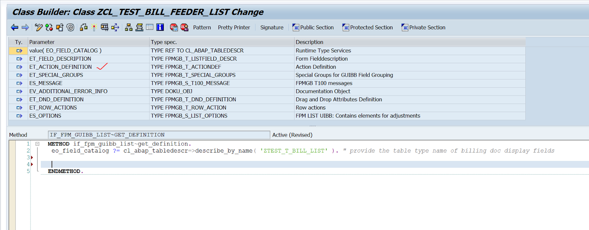Click the blue Information help icon
Viewport: 589px width, 230px height.
click(160, 27)
